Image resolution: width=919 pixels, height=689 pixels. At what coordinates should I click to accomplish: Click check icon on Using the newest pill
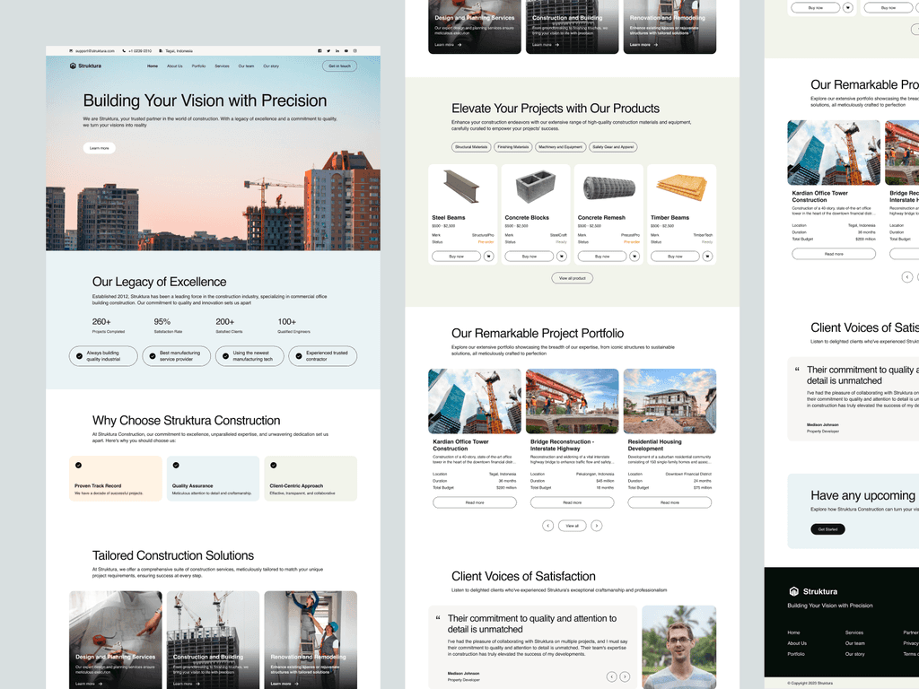[225, 355]
